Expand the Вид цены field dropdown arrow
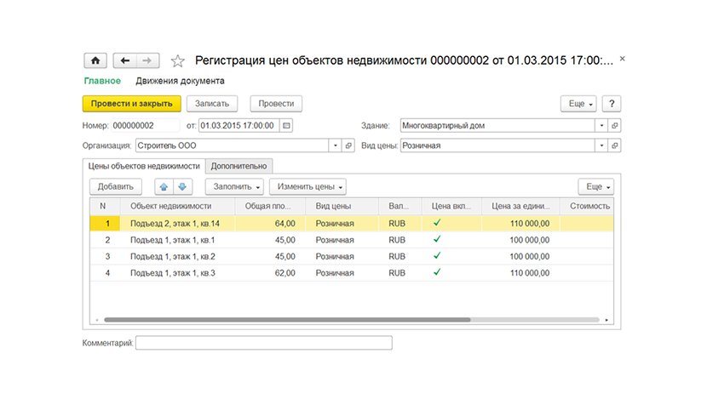 click(x=601, y=145)
